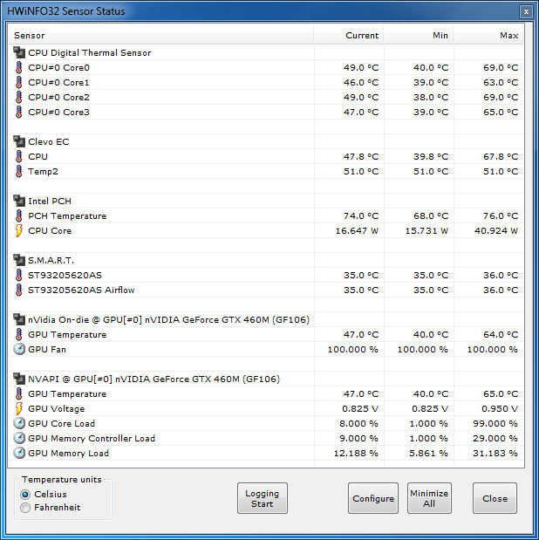The image size is (539, 540).
Task: Click gauge icon beside GPU Memory Load
Action: [x=19, y=453]
